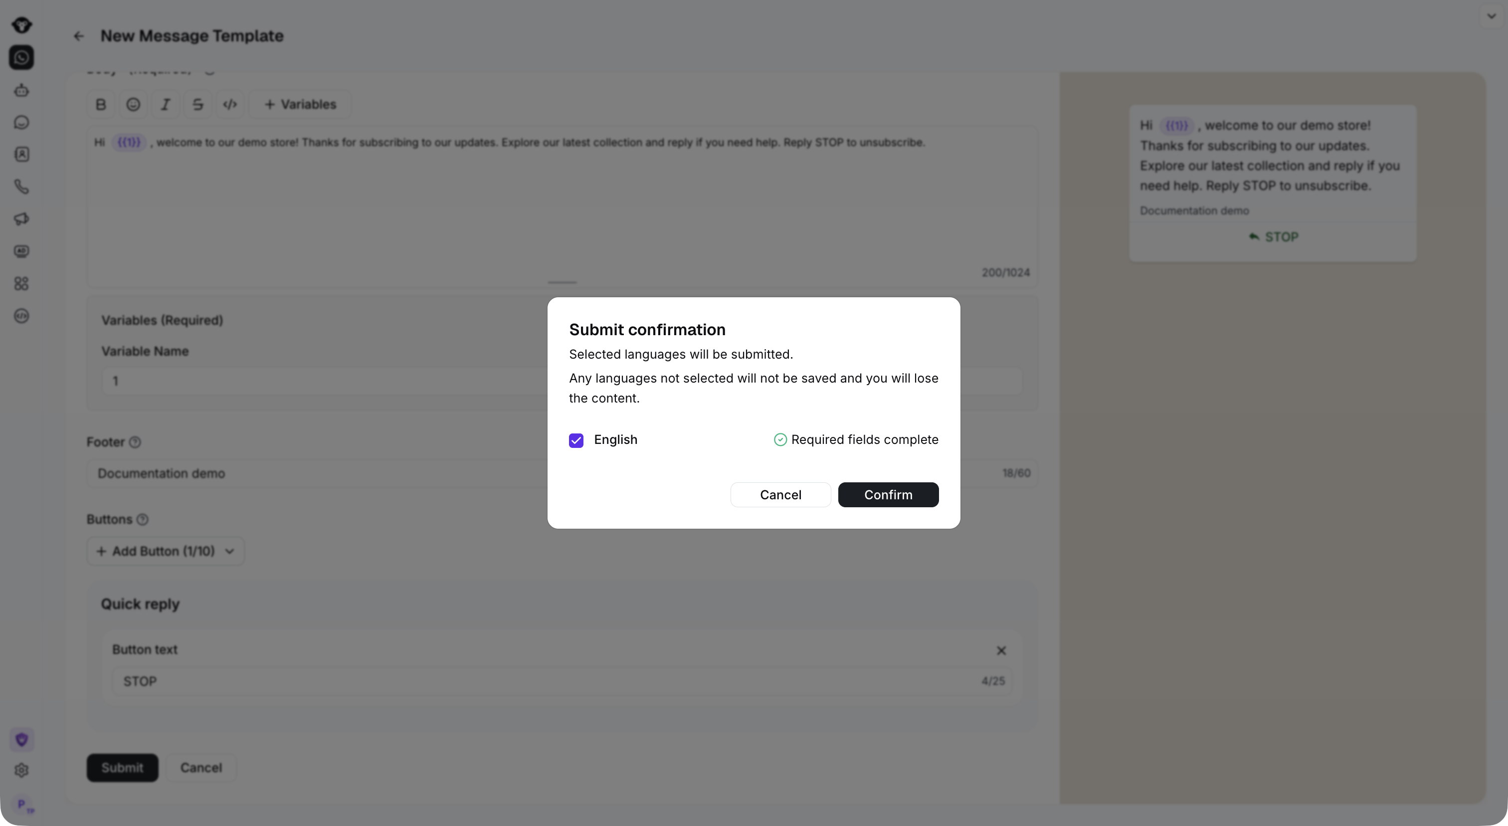The width and height of the screenshot is (1508, 826).
Task: Expand the Add Button (1/10) dropdown
Action: point(166,551)
